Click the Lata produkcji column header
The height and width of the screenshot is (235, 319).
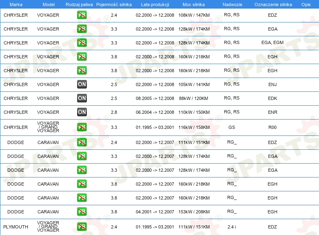coord(155,4)
